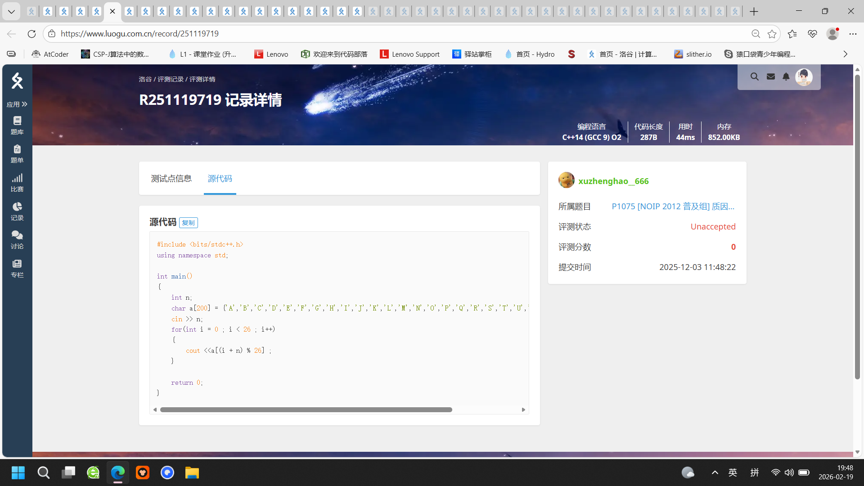864x486 pixels.
Task: Click the Luogu search magnifier icon
Action: click(x=755, y=76)
